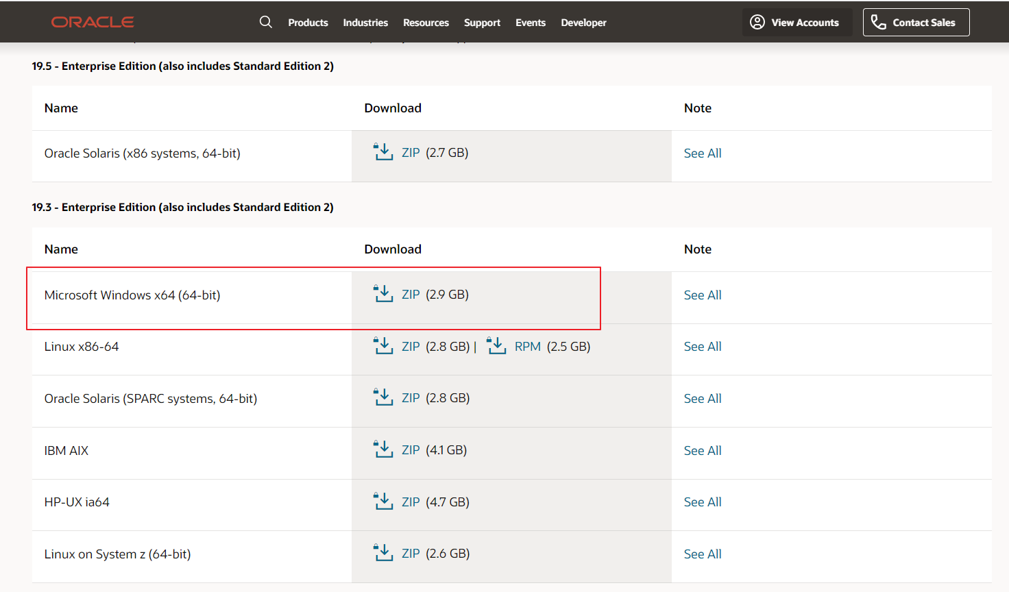Viewport: 1009px width, 592px height.
Task: Select the 19.5 Enterprise Edition heading
Action: point(183,66)
